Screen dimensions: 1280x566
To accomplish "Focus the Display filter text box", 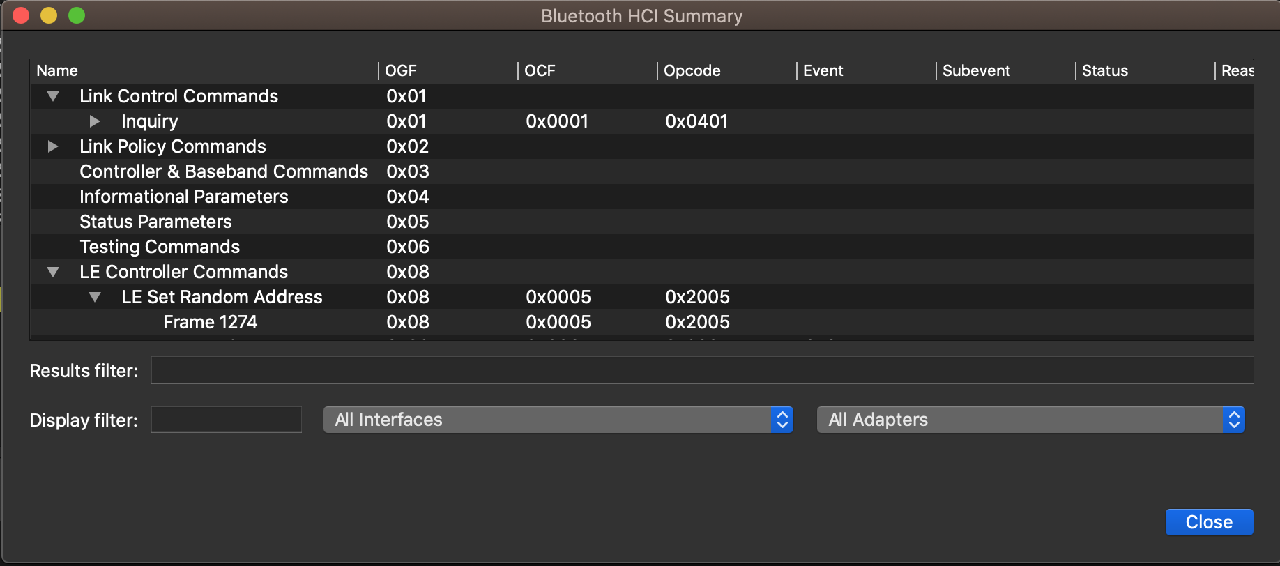I will coord(227,420).
